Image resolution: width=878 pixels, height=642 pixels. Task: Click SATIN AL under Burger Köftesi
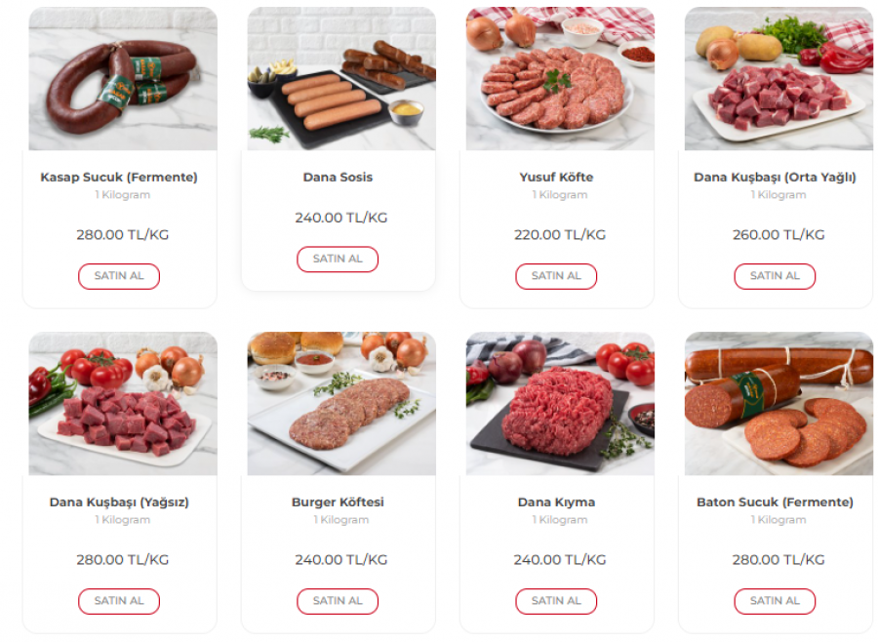[x=338, y=601]
